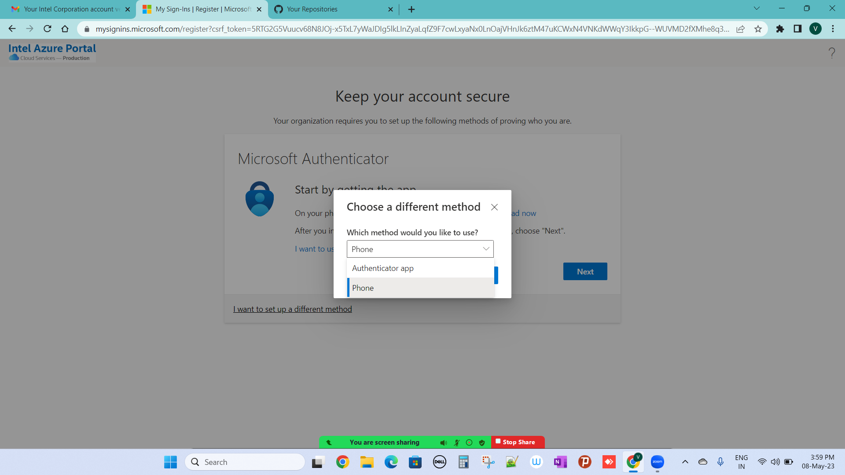Viewport: 845px width, 475px height.
Task: Click the help question mark icon
Action: [831, 53]
